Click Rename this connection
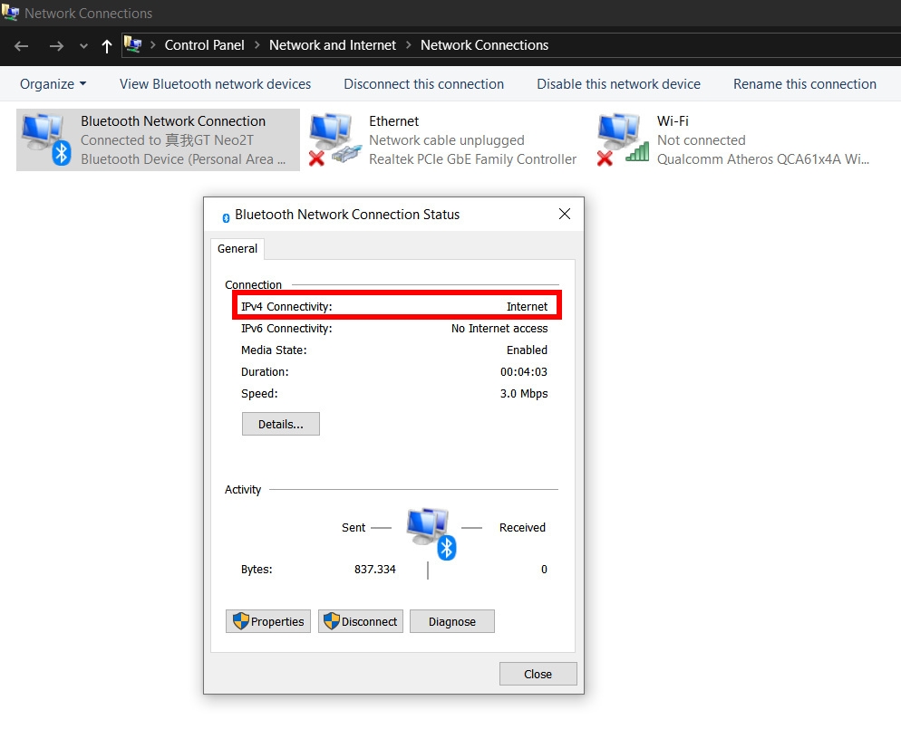901x748 pixels. point(805,84)
